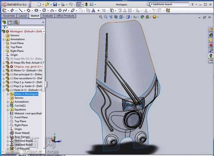This screenshot has width=214, height=156.
Task: Switch to the Office Products tab
Action: [65, 16]
